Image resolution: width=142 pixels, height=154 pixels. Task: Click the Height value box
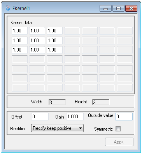tap(101, 102)
